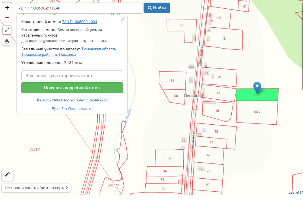Click the blue location pin marker

point(257,87)
